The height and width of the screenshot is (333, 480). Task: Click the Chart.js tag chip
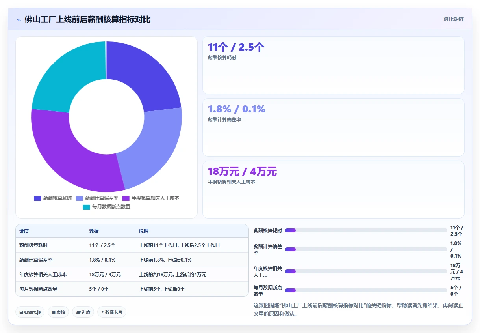[x=30, y=312]
